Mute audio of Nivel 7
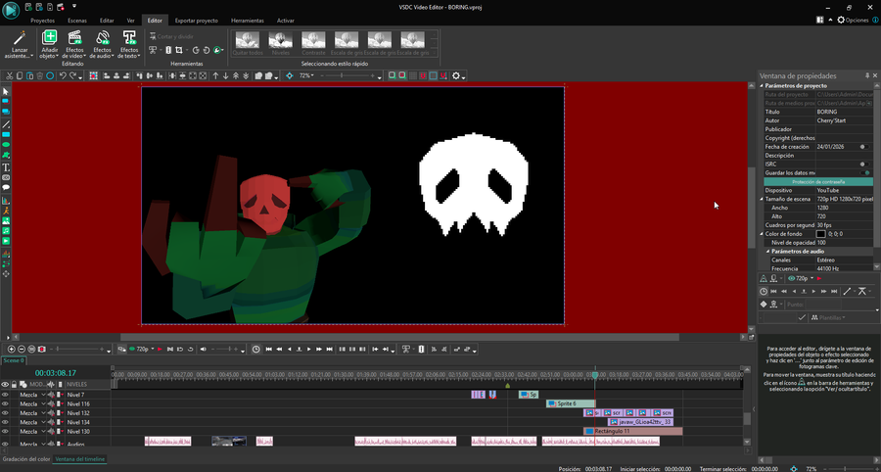 tap(53, 395)
